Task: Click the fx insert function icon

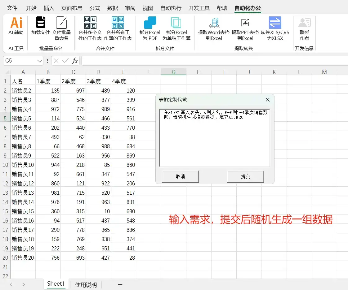Action: pos(75,61)
